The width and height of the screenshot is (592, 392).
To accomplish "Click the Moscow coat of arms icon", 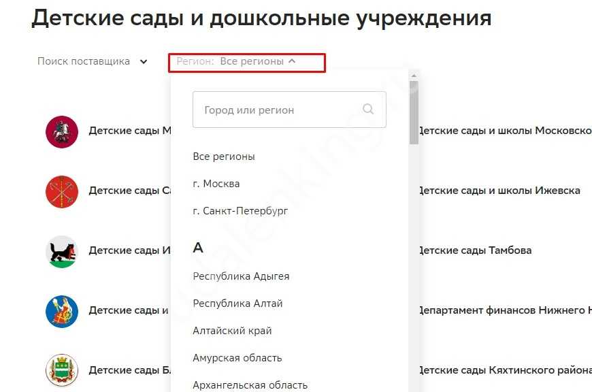I will [62, 131].
